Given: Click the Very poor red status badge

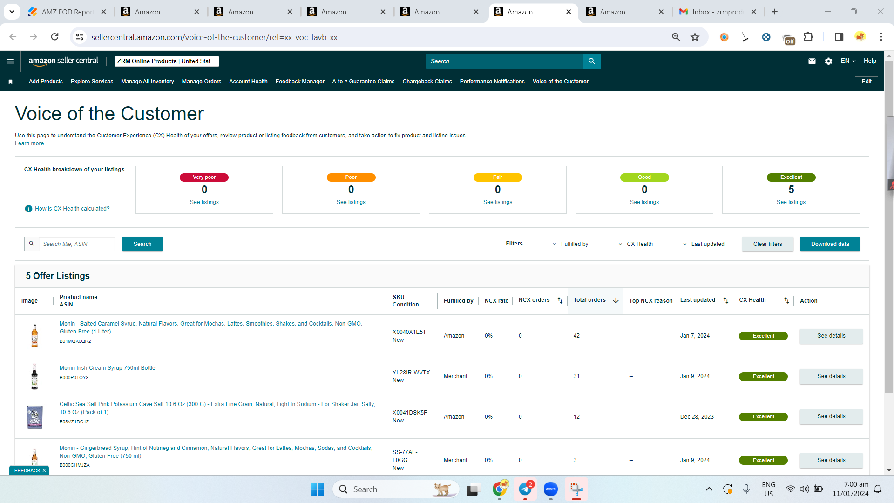Looking at the screenshot, I should 204,177.
